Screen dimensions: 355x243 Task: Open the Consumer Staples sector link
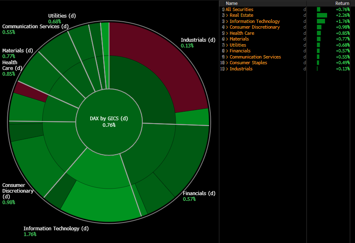click(x=248, y=63)
